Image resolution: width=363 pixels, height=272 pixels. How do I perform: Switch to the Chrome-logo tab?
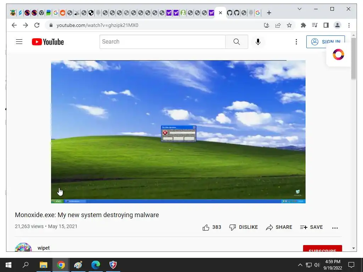tap(41, 13)
